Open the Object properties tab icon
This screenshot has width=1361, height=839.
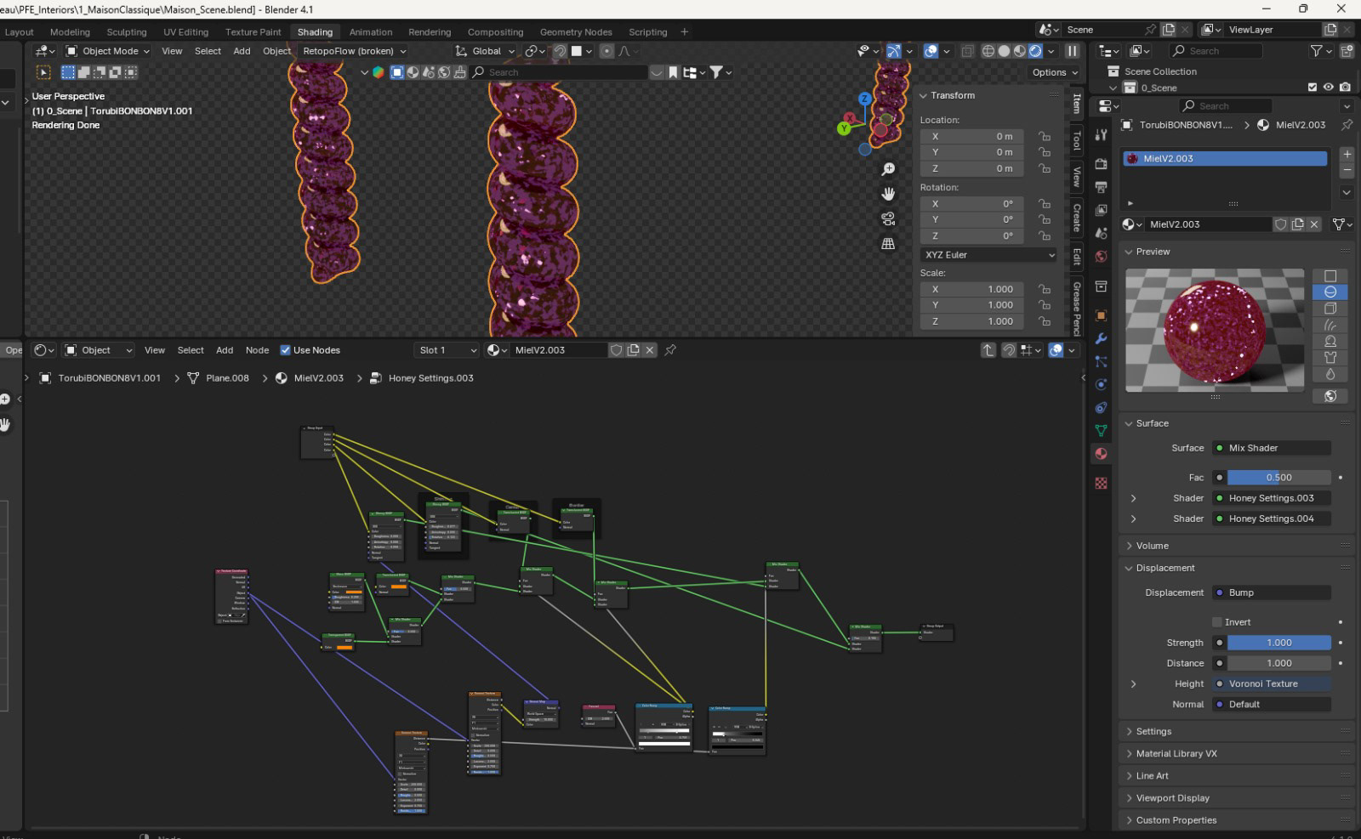coord(1101,315)
